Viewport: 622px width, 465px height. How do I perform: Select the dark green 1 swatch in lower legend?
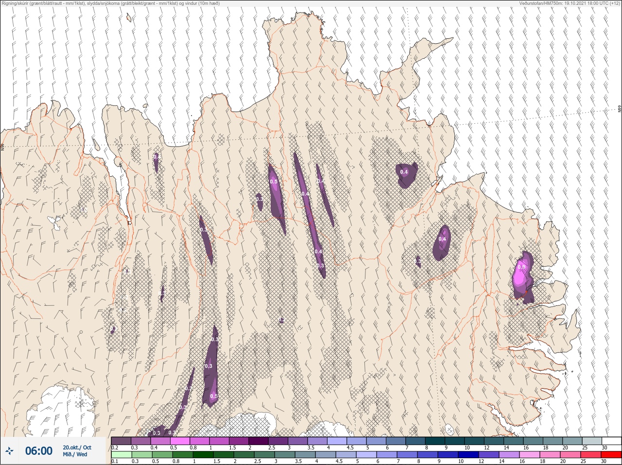point(203,455)
